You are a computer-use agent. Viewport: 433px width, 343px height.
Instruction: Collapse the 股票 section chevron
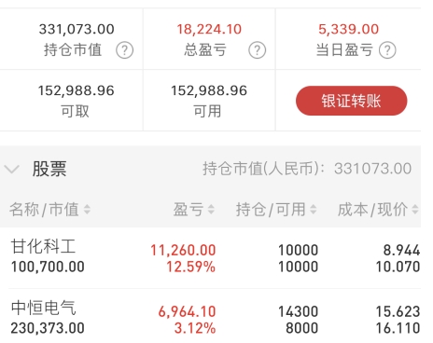point(12,170)
